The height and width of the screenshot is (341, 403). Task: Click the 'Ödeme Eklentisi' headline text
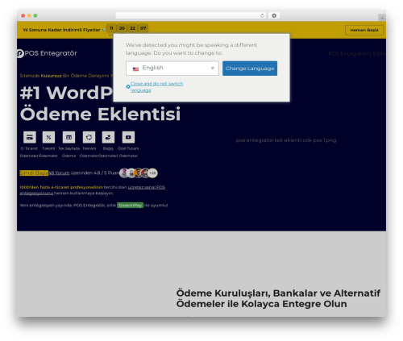click(100, 114)
